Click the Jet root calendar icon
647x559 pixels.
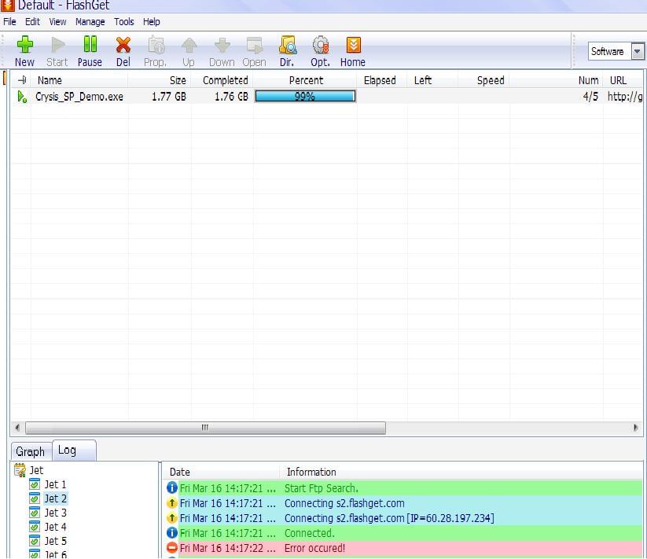click(x=20, y=470)
